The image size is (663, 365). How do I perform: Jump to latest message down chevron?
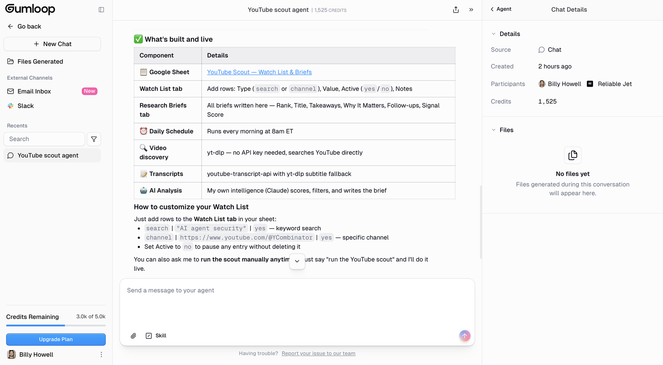coord(297,261)
